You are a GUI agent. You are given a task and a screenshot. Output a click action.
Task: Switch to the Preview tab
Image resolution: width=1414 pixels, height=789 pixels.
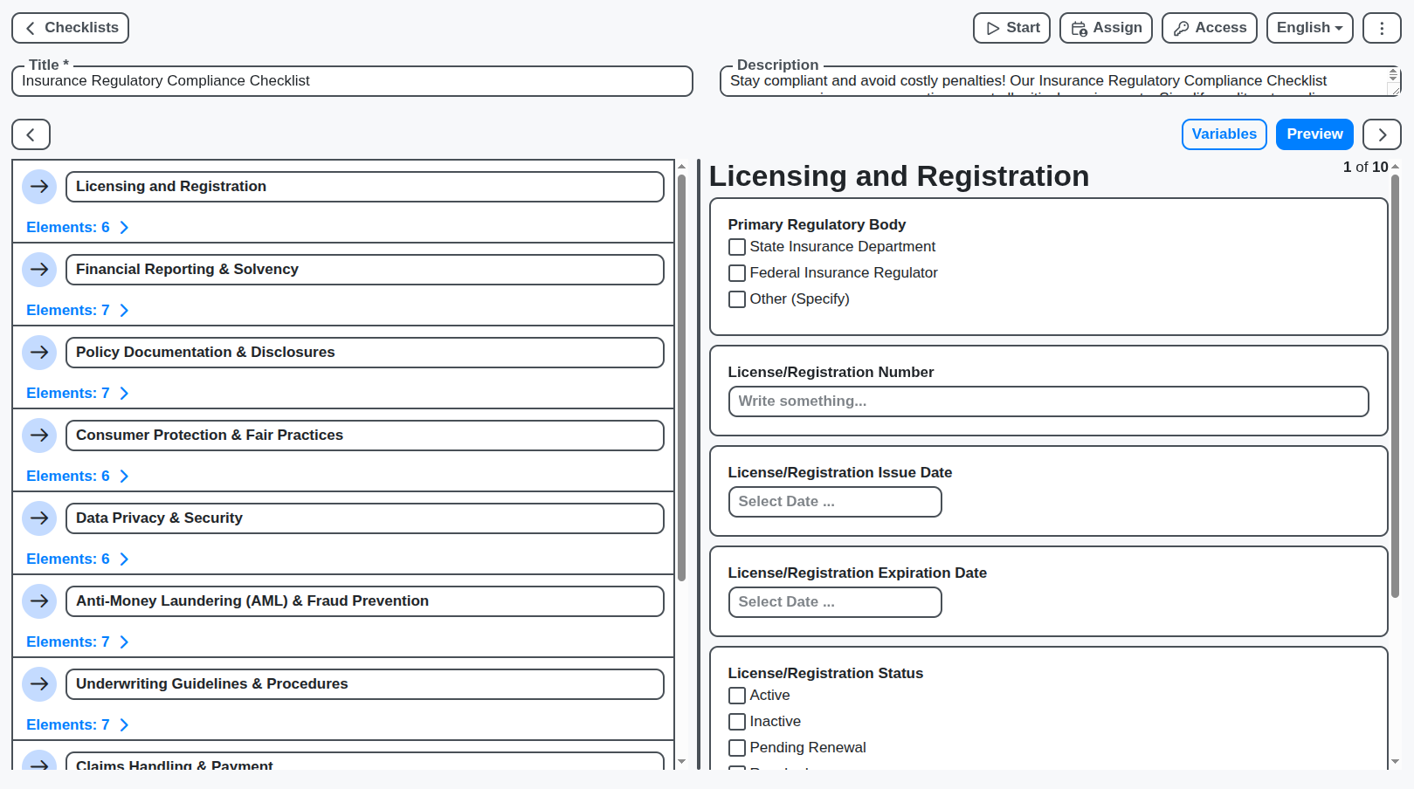tap(1314, 134)
